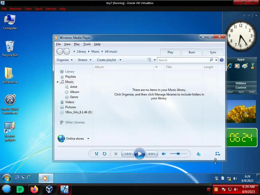Viewport: 260px width, 195px height.
Task: Click Create playlist button
Action: [106, 60]
